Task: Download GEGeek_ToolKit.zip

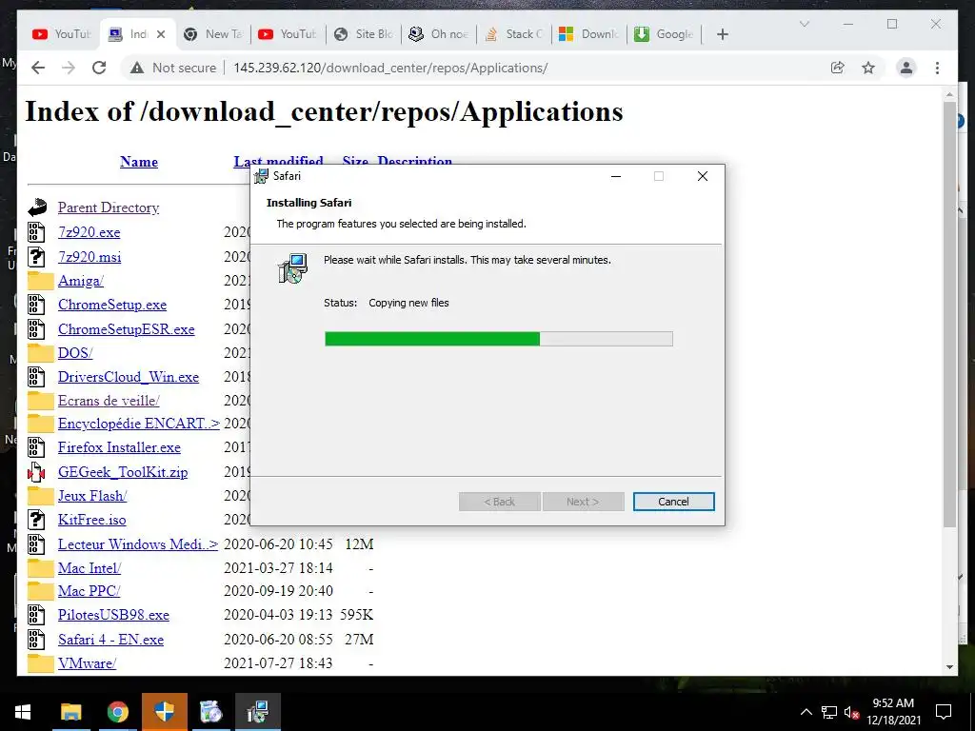Action: pos(123,472)
